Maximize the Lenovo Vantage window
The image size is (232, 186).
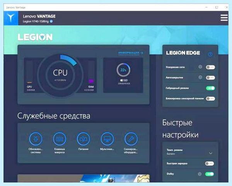pyautogui.click(x=217, y=7)
